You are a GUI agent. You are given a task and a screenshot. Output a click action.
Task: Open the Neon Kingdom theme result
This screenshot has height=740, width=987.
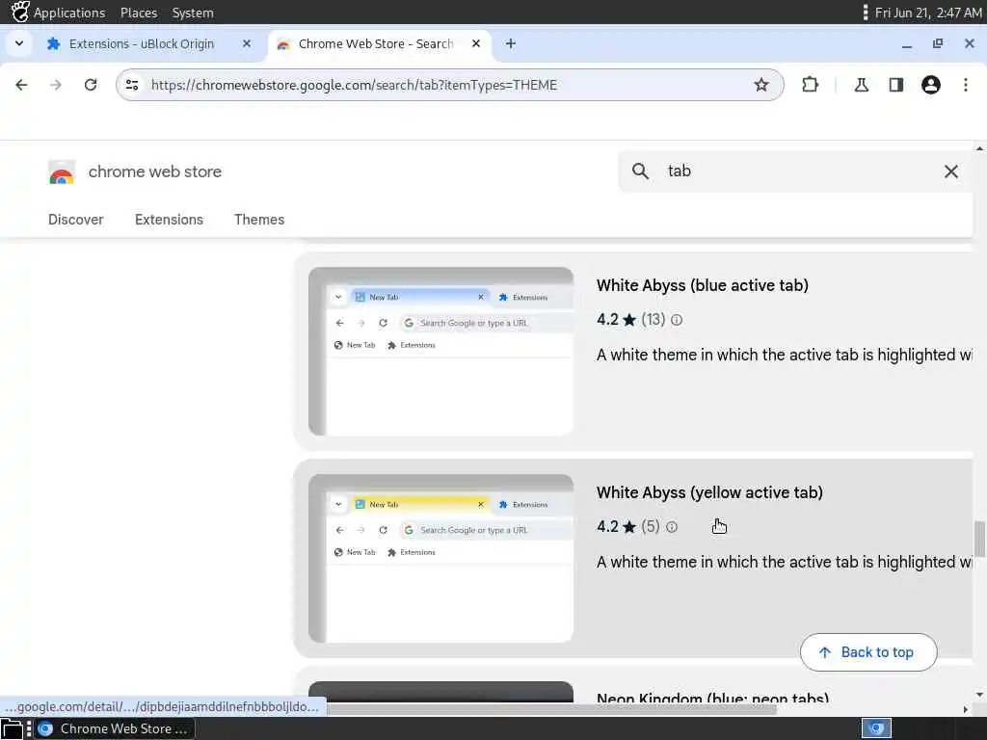[712, 698]
